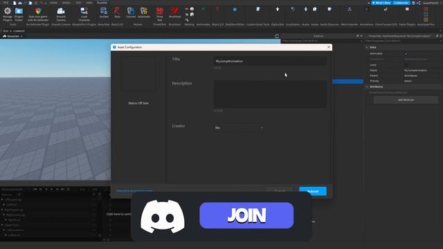Toggle the Loop checkbox in Properties
The width and height of the screenshot is (443, 249).
(x=406, y=65)
